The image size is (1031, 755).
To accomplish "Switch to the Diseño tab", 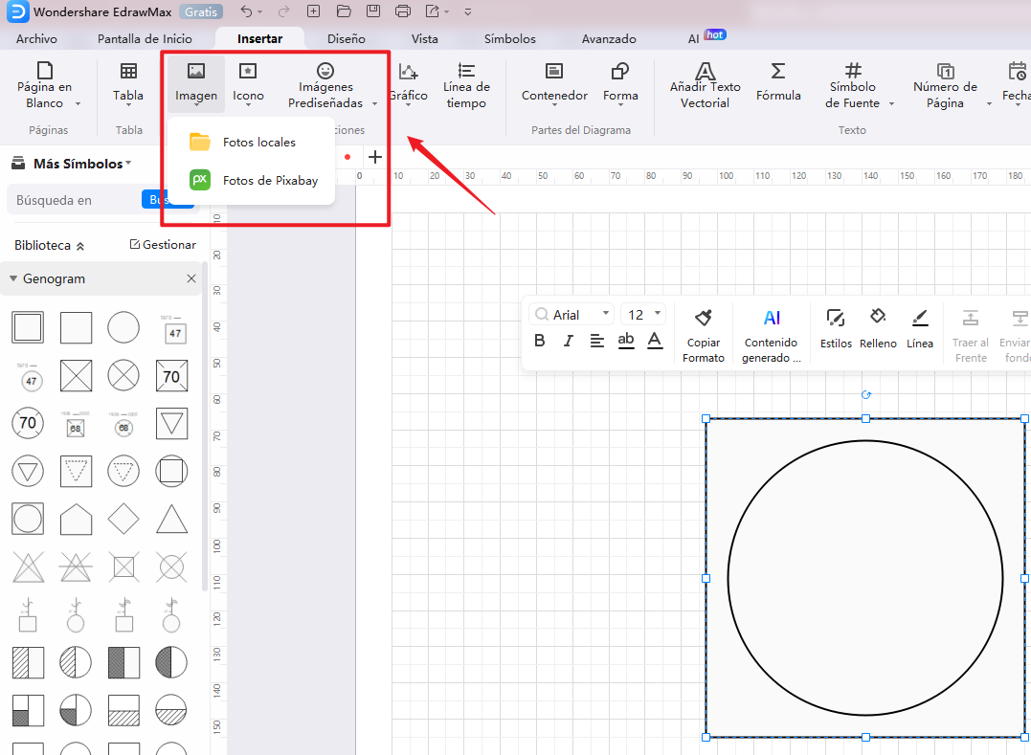I will [x=346, y=39].
